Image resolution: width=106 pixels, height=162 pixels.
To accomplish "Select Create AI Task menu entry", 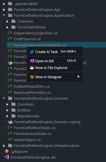I will [55, 52].
